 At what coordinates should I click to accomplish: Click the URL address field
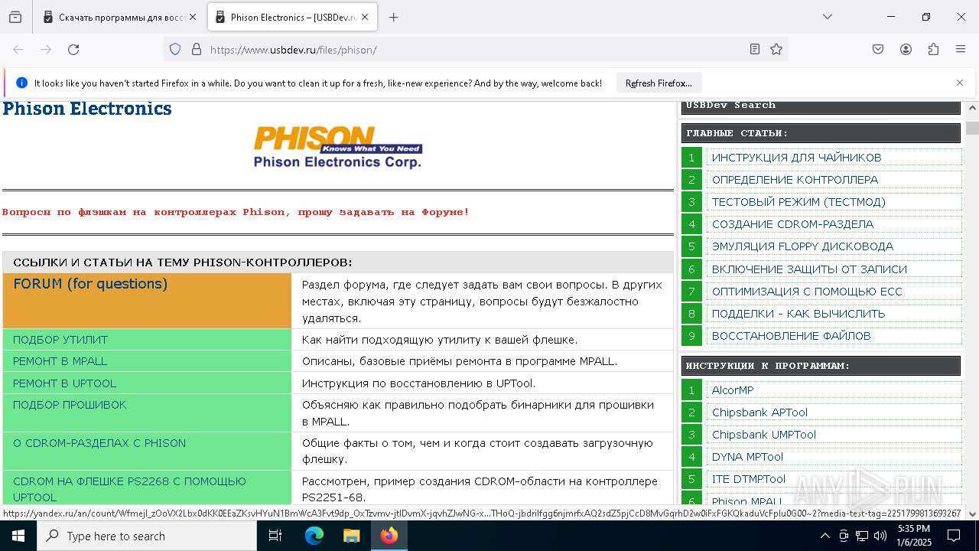(474, 50)
